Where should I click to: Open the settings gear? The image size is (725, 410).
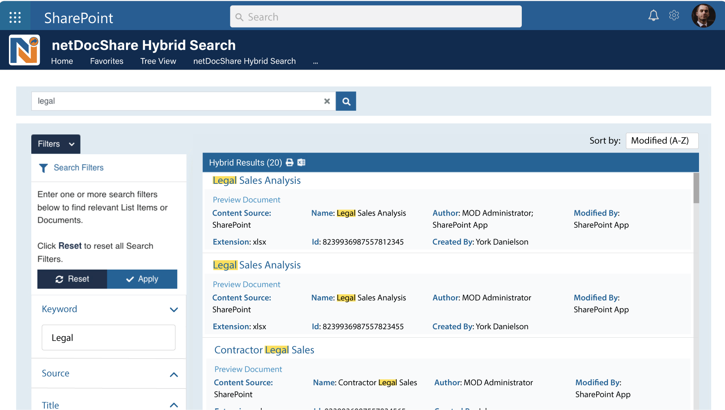click(674, 15)
